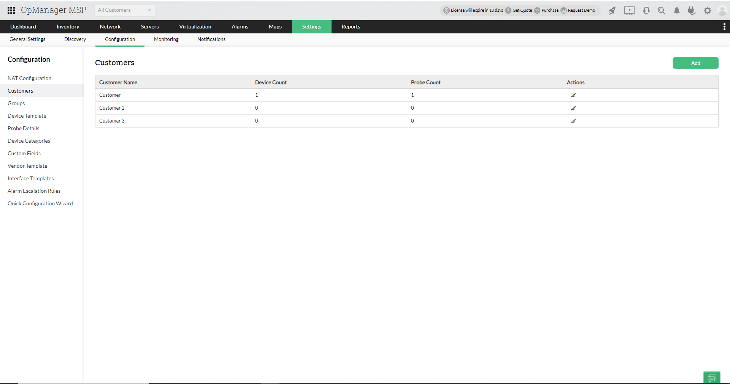This screenshot has height=384, width=730.
Task: View alerts via the notification bell icon
Action: [x=676, y=11]
